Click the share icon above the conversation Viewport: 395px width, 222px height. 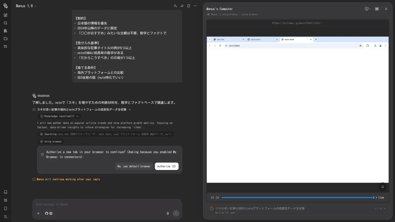click(182, 6)
